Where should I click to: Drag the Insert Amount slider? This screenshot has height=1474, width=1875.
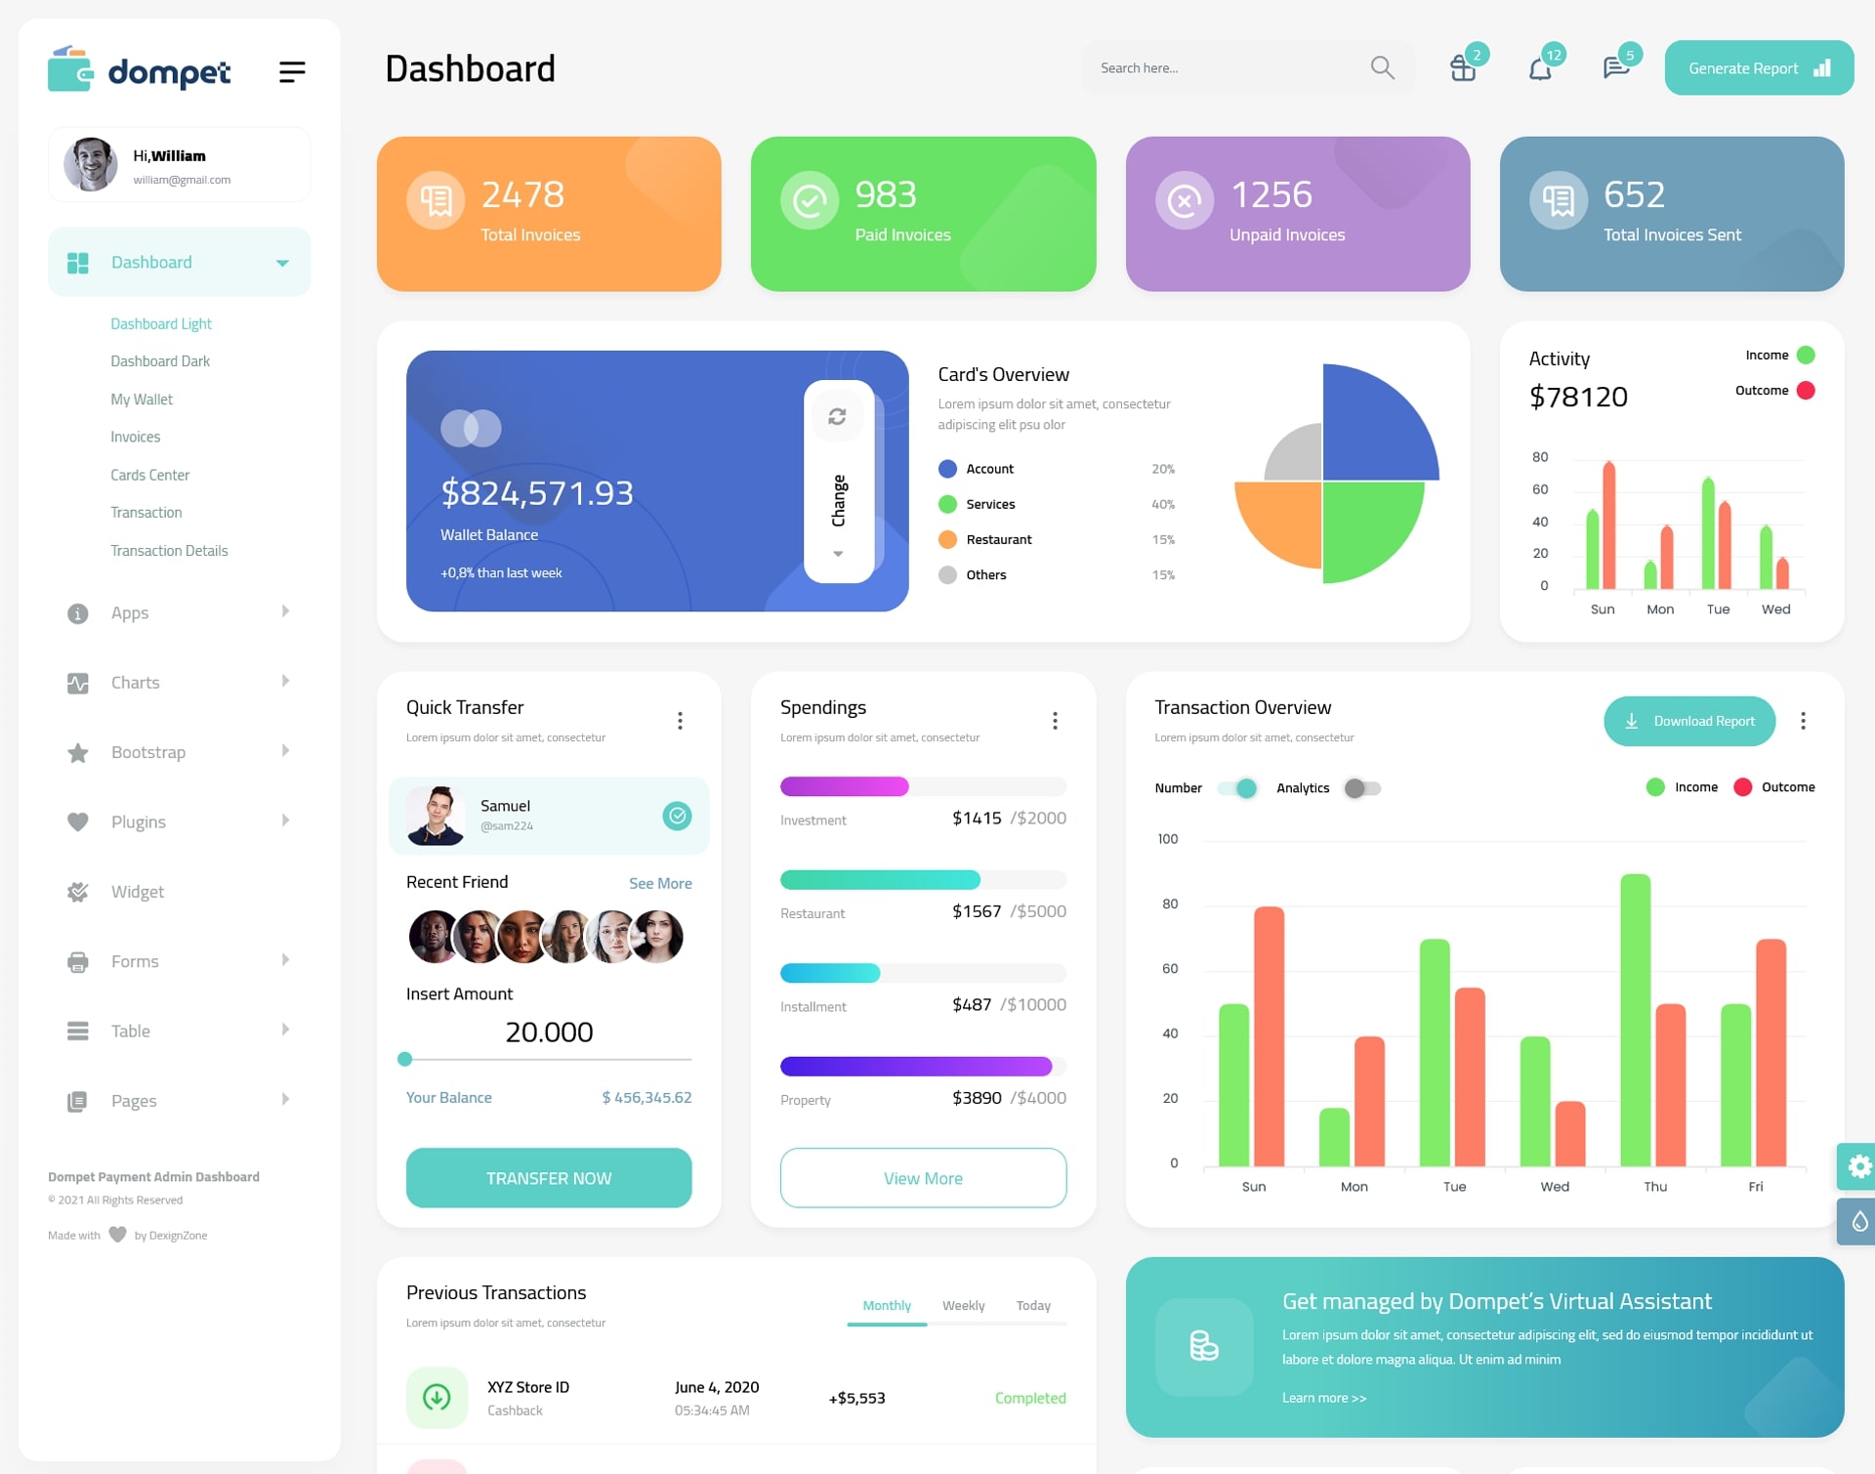[x=403, y=1060]
